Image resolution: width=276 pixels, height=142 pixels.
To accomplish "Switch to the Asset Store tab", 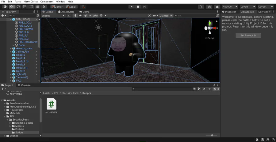I will point(66,12).
